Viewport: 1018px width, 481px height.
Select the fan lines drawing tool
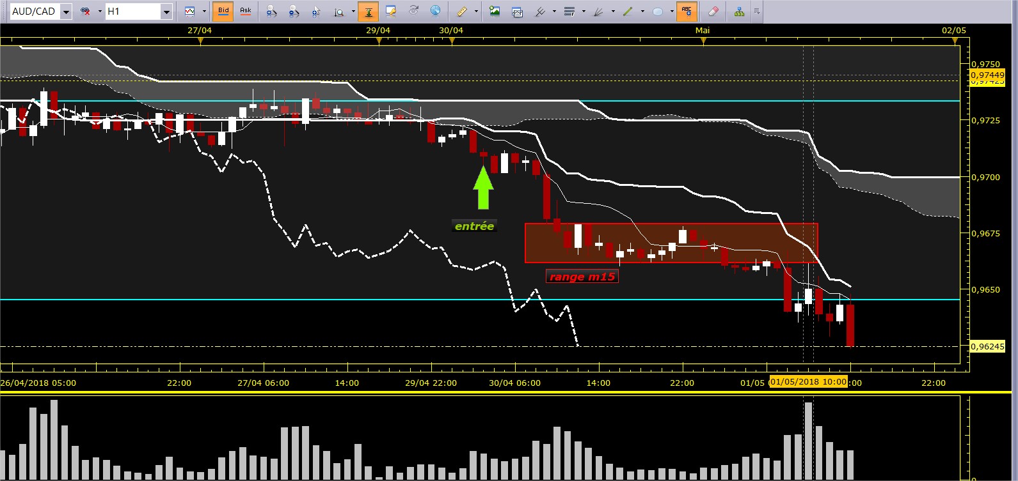[x=599, y=11]
